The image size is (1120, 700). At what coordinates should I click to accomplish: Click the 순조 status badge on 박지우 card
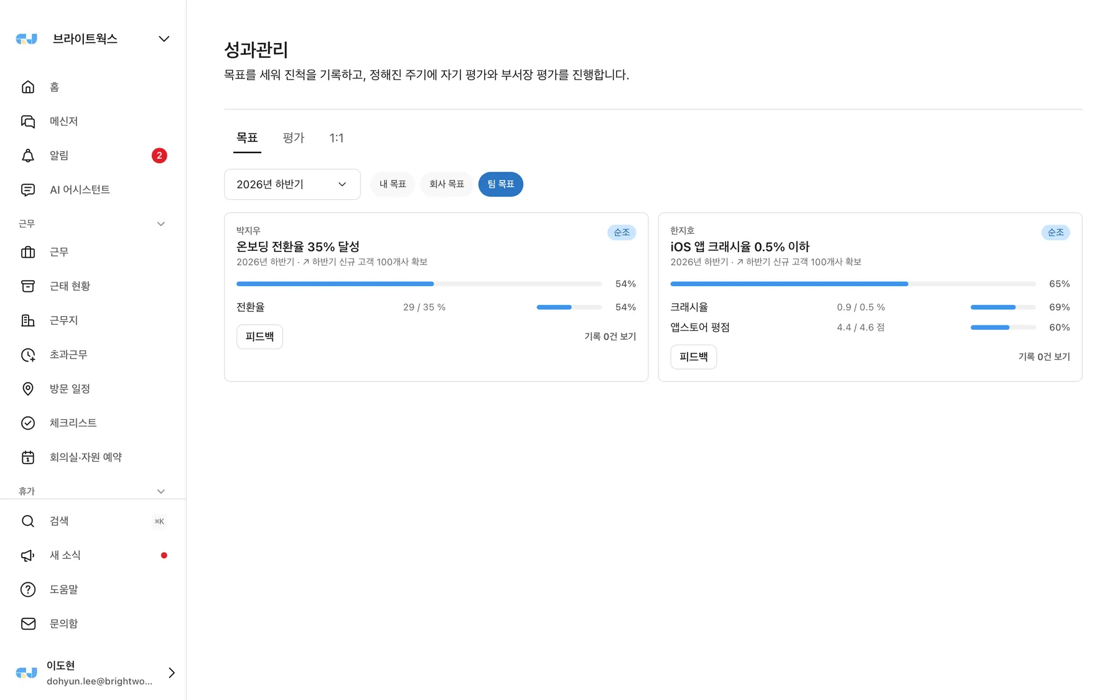click(622, 233)
